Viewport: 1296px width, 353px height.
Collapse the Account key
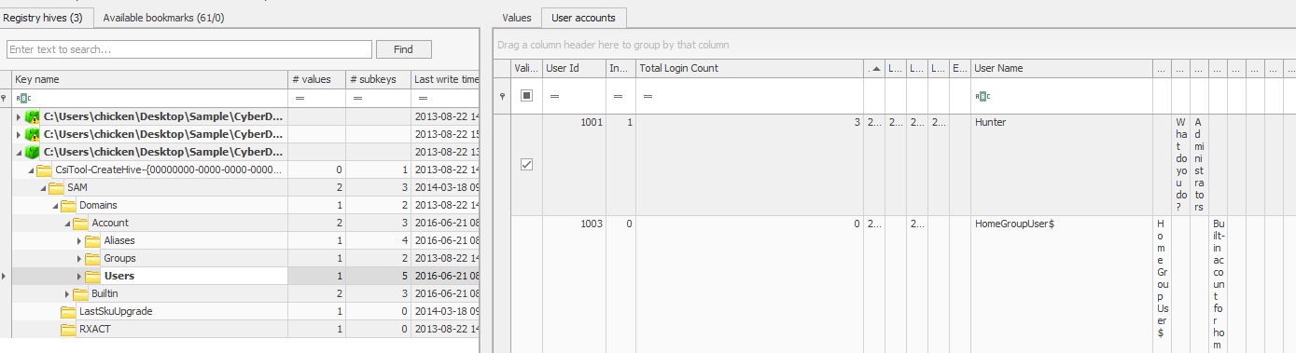pos(66,223)
